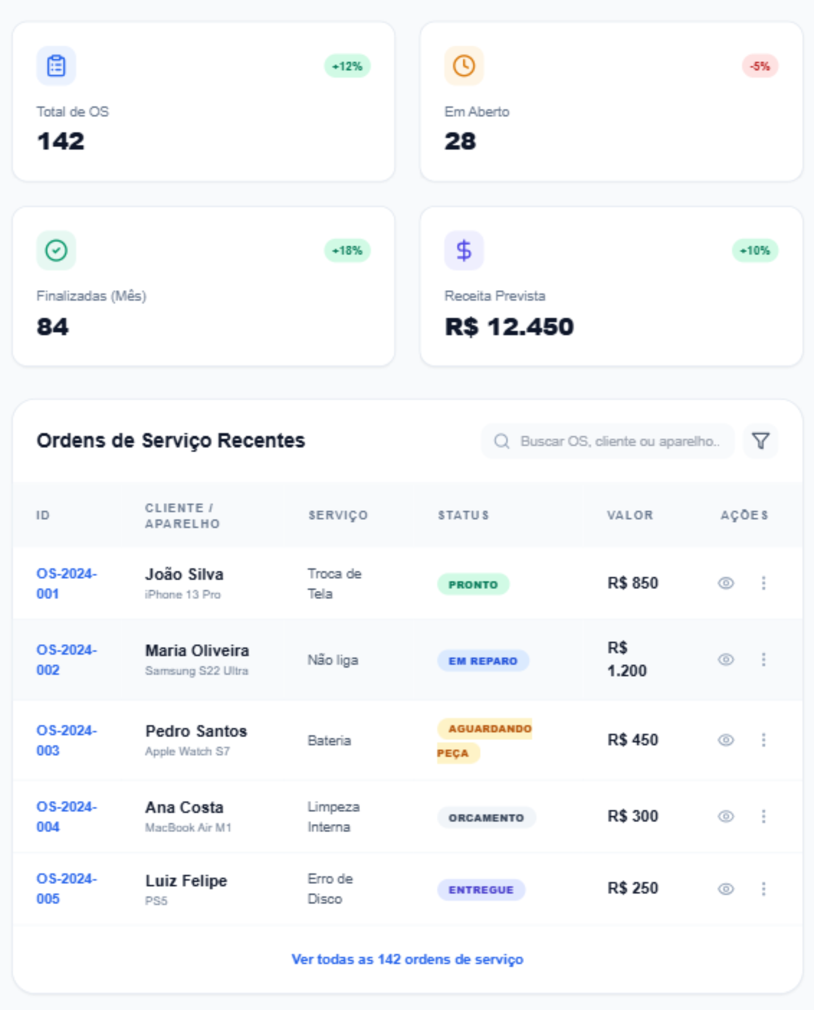
Task: Open the three-dot menu on OS-2024-001
Action: click(x=764, y=583)
